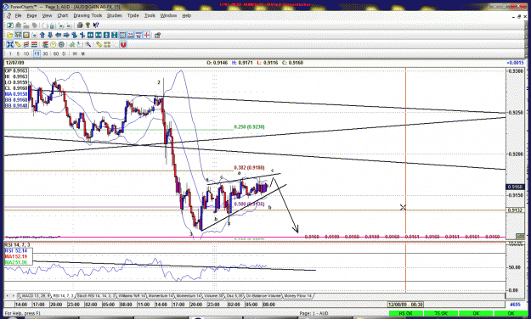Click the yellow tag icon in drawing toolbar

[x=99, y=44]
